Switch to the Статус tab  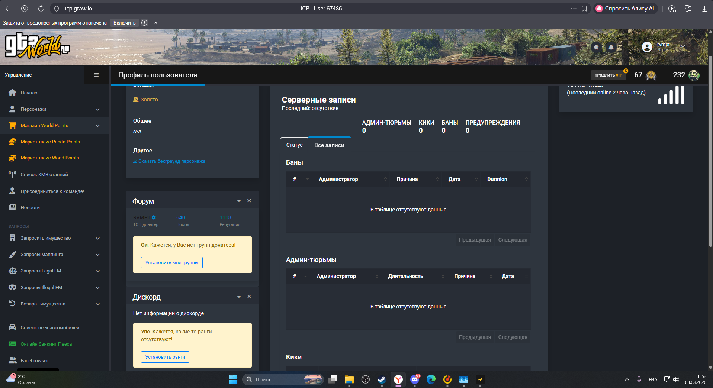coord(294,145)
